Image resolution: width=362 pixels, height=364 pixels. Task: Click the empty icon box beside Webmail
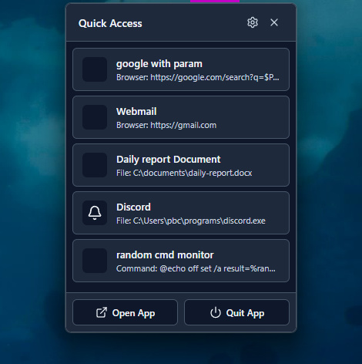(95, 117)
